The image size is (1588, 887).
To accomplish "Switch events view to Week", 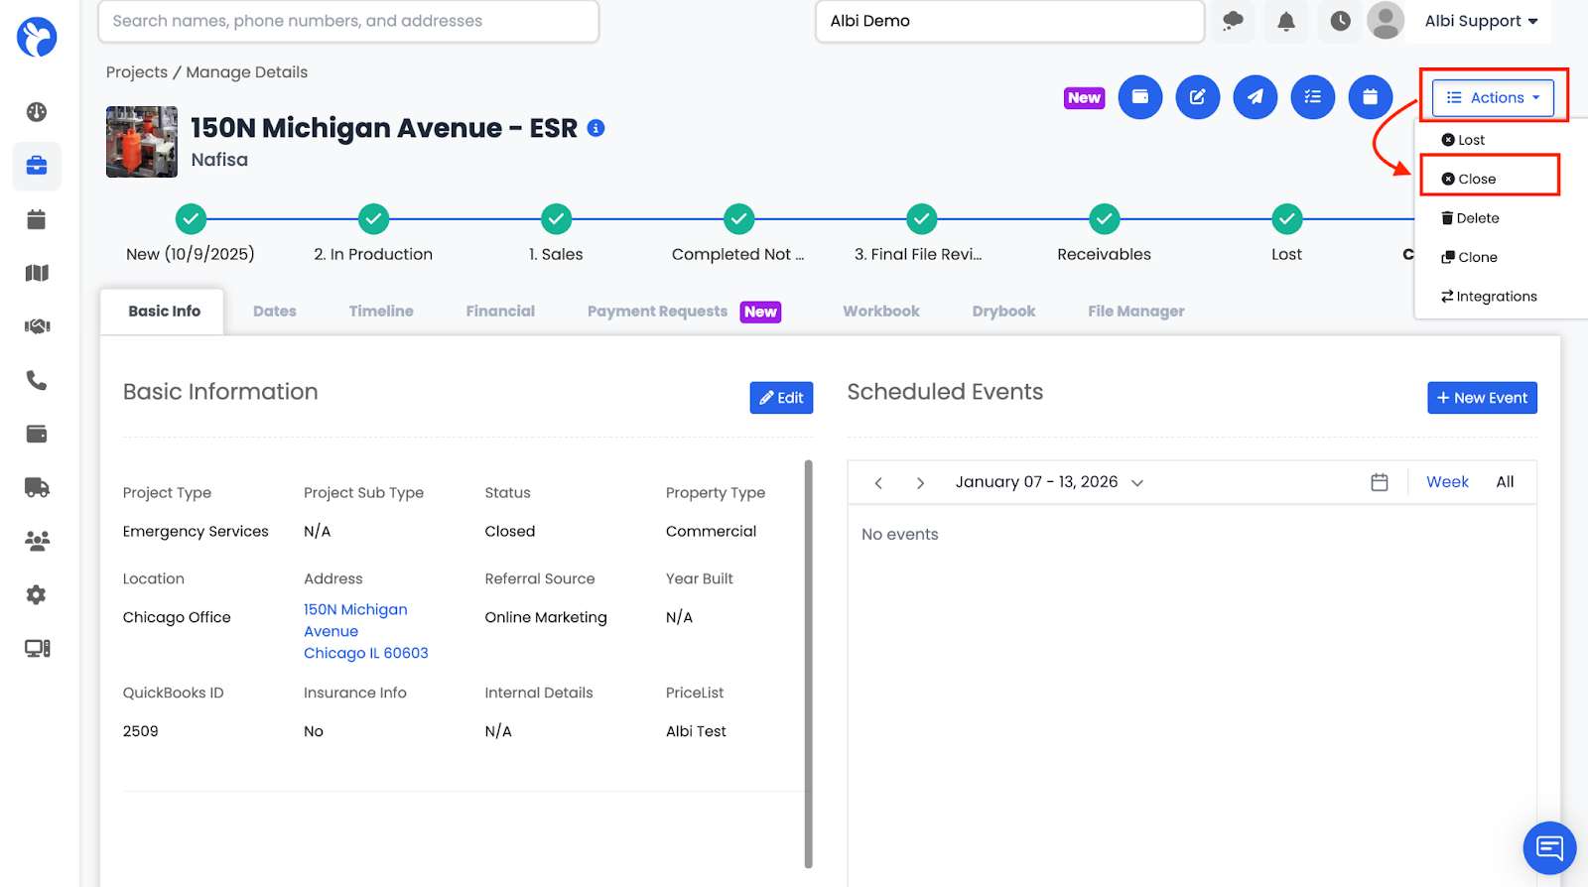I will [1446, 482].
